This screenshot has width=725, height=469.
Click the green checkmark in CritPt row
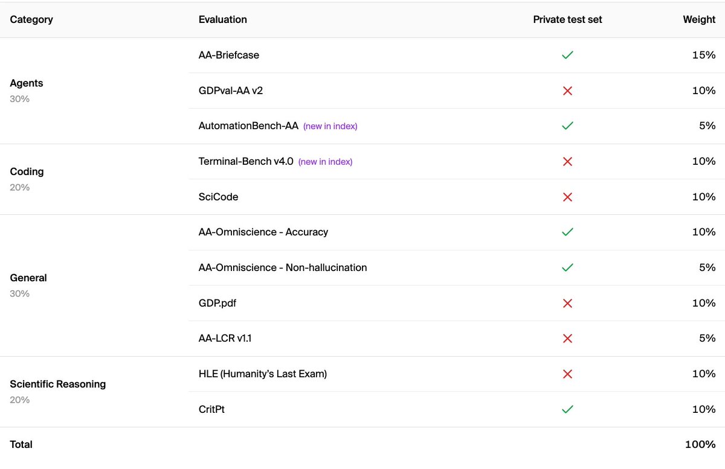point(567,409)
